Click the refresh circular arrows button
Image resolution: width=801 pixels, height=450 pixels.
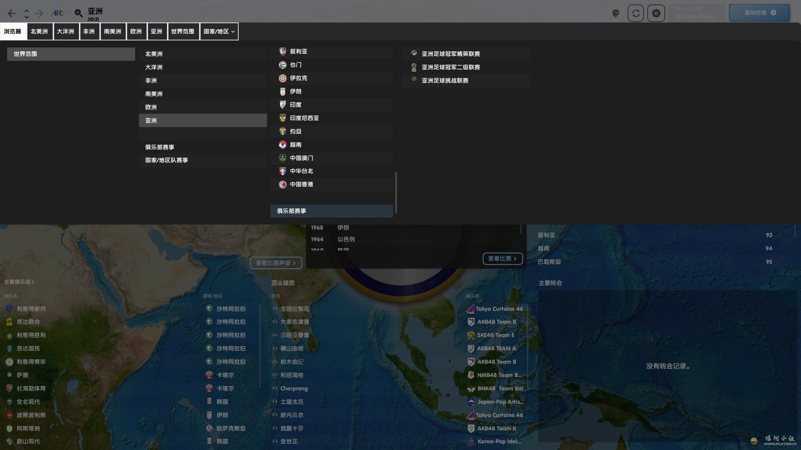(635, 13)
